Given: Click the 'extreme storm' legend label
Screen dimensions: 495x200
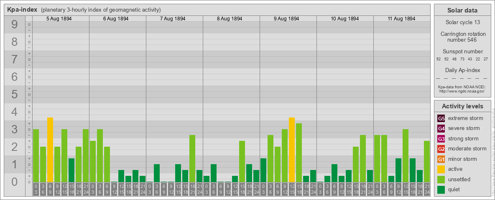Looking at the screenshot, I should tap(466, 118).
